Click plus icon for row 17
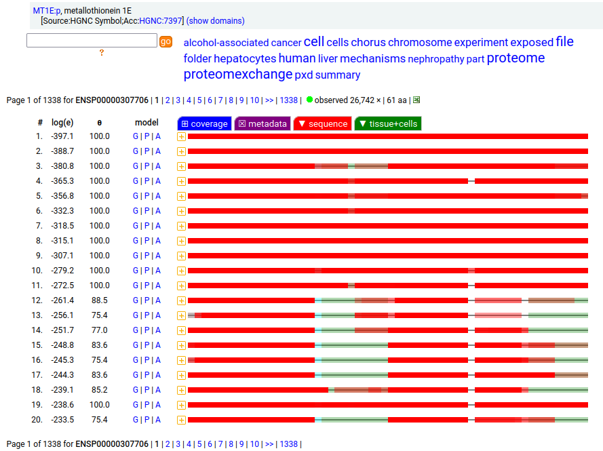 182,375
